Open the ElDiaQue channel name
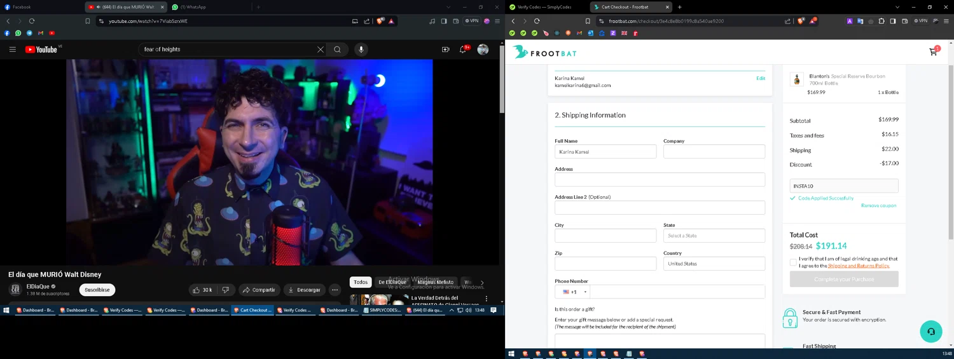954x359 pixels. (38, 287)
